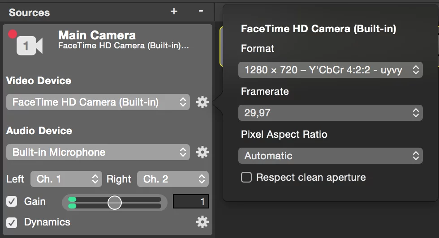This screenshot has width=439, height=238.
Task: Open the Framerate 29,97 dropdown
Action: pyautogui.click(x=331, y=113)
